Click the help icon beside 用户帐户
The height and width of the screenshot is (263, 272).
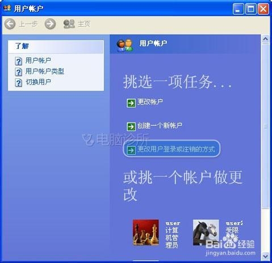point(19,61)
